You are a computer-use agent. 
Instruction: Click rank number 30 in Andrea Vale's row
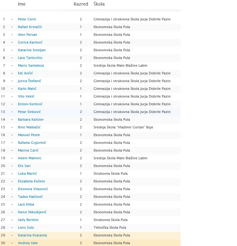pyautogui.click(x=3, y=243)
